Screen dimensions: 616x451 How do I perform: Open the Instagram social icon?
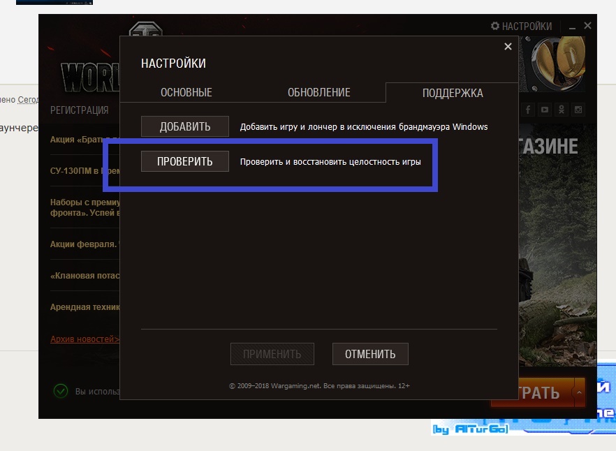pyautogui.click(x=578, y=110)
